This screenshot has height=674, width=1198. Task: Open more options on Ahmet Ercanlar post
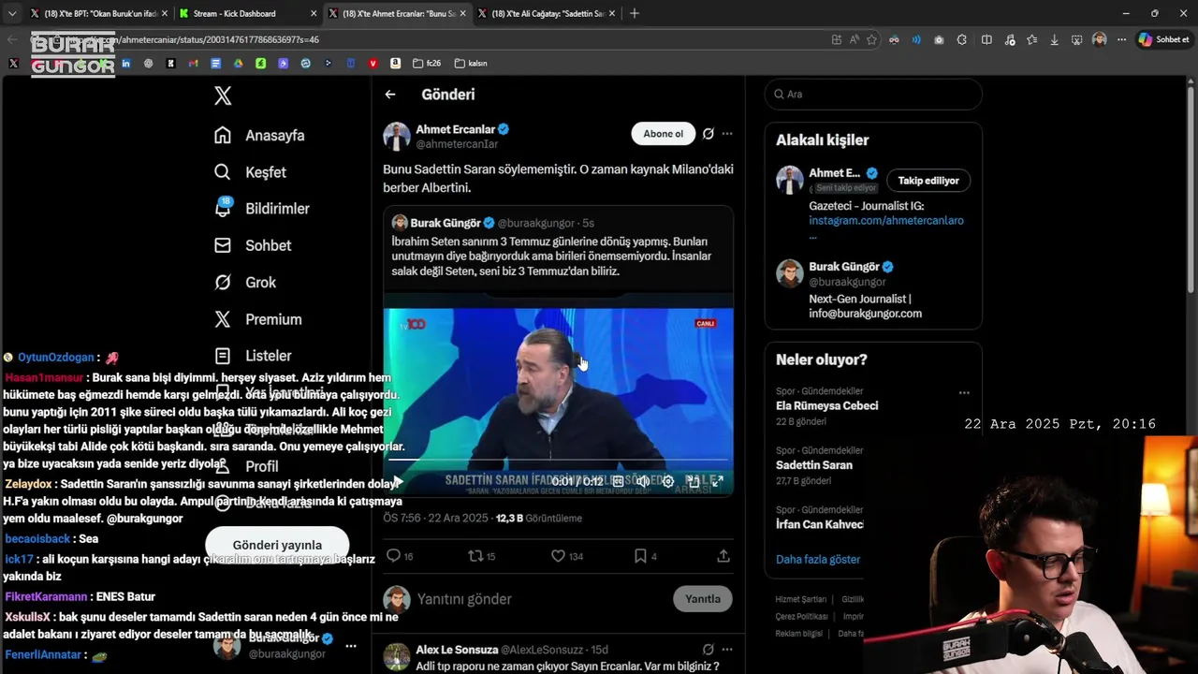click(x=727, y=134)
